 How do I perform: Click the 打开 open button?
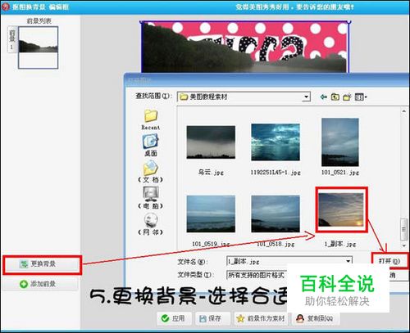[389, 261]
